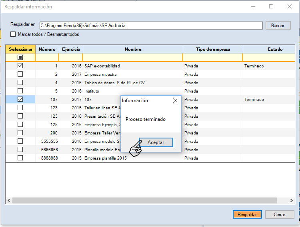Click the Cerrar button
The height and width of the screenshot is (227, 300).
[279, 214]
